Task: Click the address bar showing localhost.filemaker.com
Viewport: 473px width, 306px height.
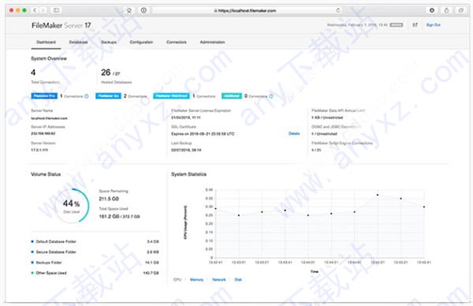Action: click(248, 10)
